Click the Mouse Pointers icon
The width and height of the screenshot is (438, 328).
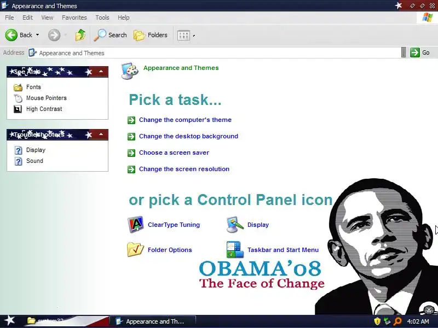(x=18, y=98)
